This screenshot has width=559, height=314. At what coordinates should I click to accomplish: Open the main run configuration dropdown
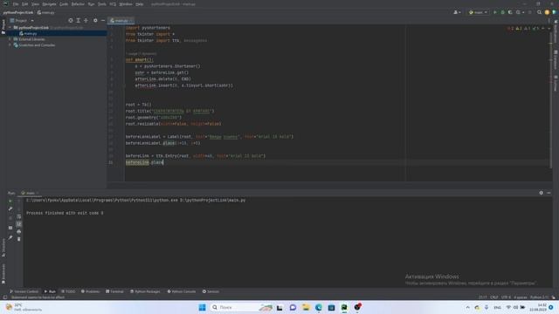coord(478,12)
